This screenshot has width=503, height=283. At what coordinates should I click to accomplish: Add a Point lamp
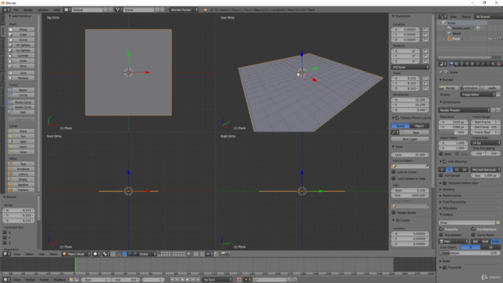point(21,131)
